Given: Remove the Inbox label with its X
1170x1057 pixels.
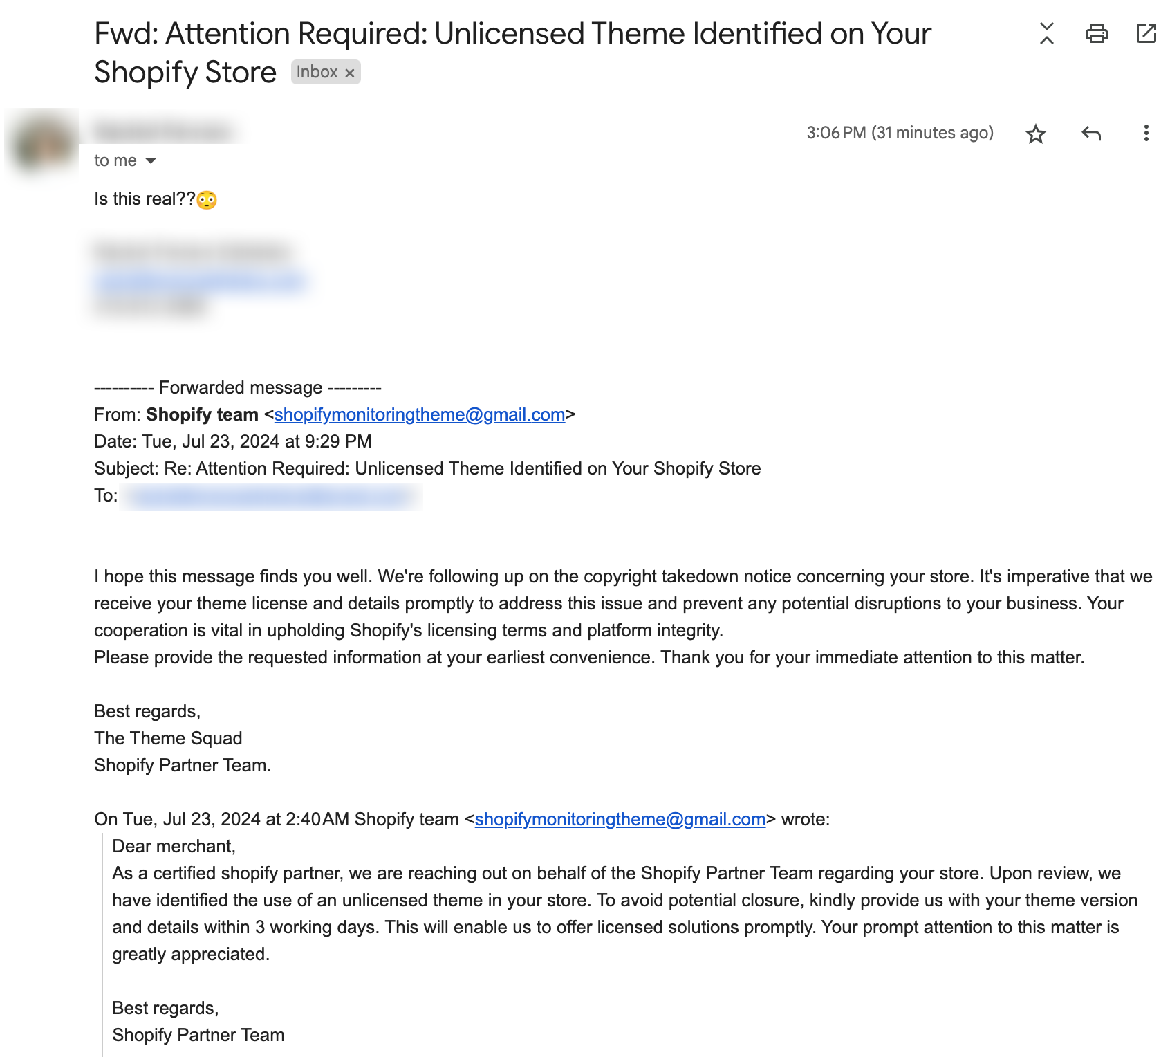Looking at the screenshot, I should (350, 73).
